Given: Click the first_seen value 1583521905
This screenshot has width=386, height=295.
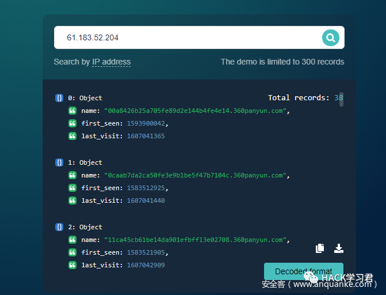Looking at the screenshot, I should (x=146, y=252).
